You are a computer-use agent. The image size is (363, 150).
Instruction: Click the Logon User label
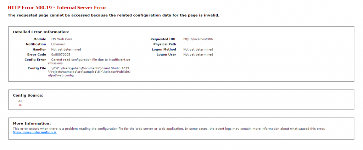pyautogui.click(x=166, y=55)
